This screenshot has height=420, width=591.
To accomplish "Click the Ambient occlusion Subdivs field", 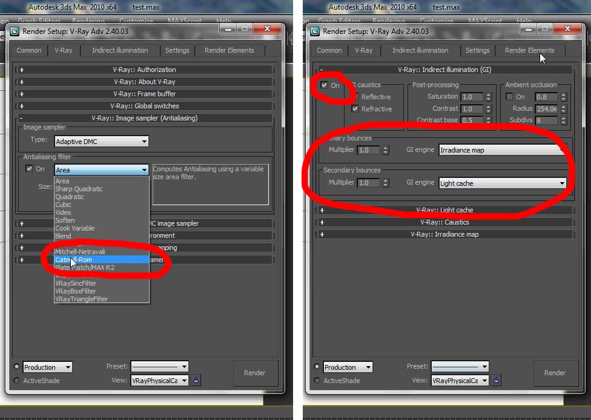I will tap(547, 120).
